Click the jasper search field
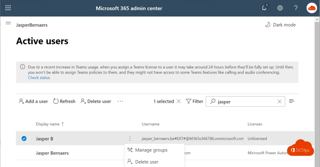The image size is (320, 167). point(244,102)
